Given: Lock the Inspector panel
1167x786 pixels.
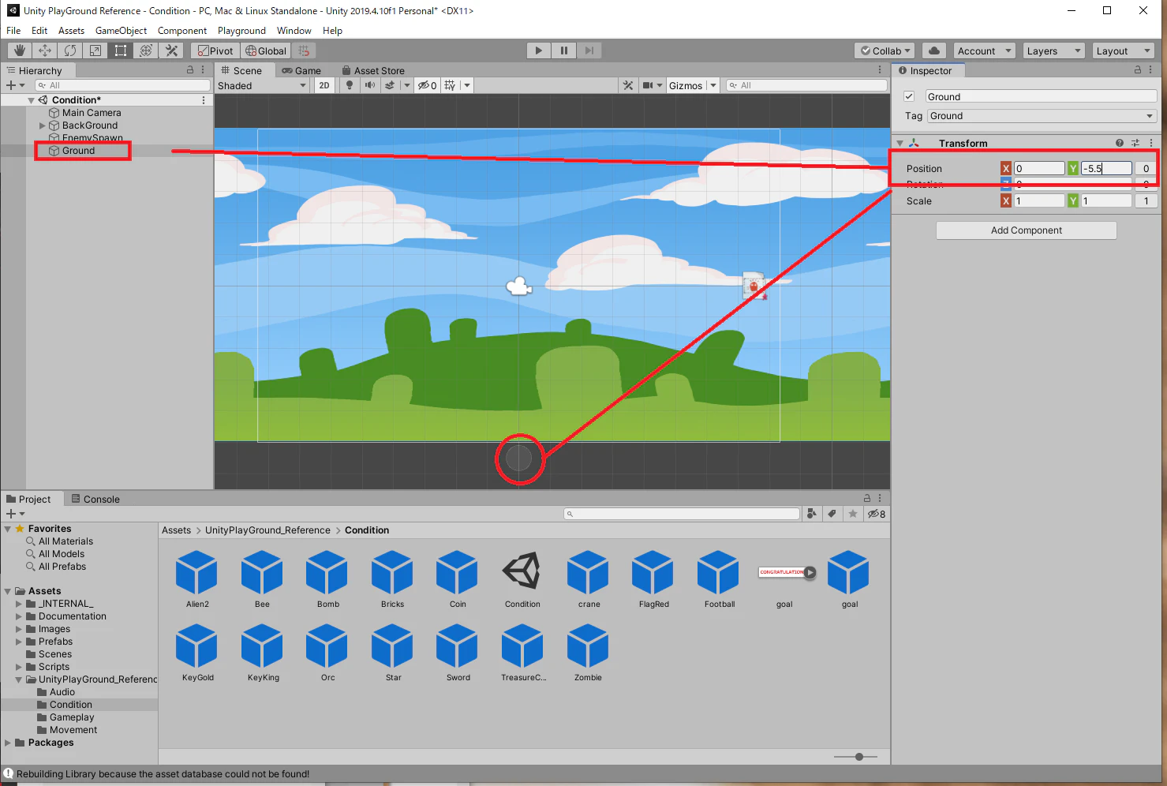Looking at the screenshot, I should [x=1138, y=70].
